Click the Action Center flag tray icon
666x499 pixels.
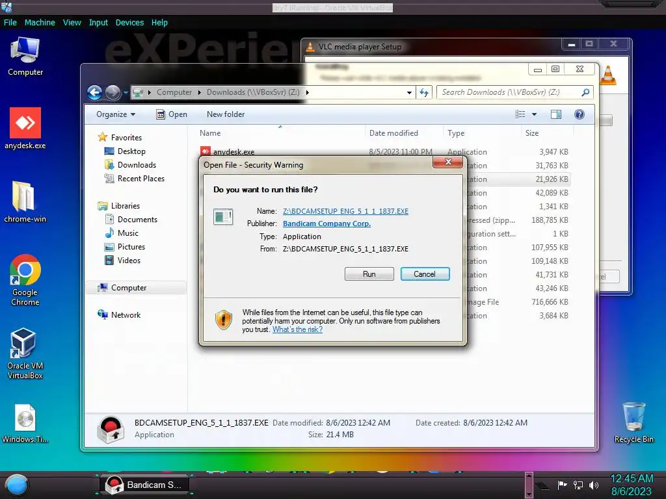coord(562,485)
